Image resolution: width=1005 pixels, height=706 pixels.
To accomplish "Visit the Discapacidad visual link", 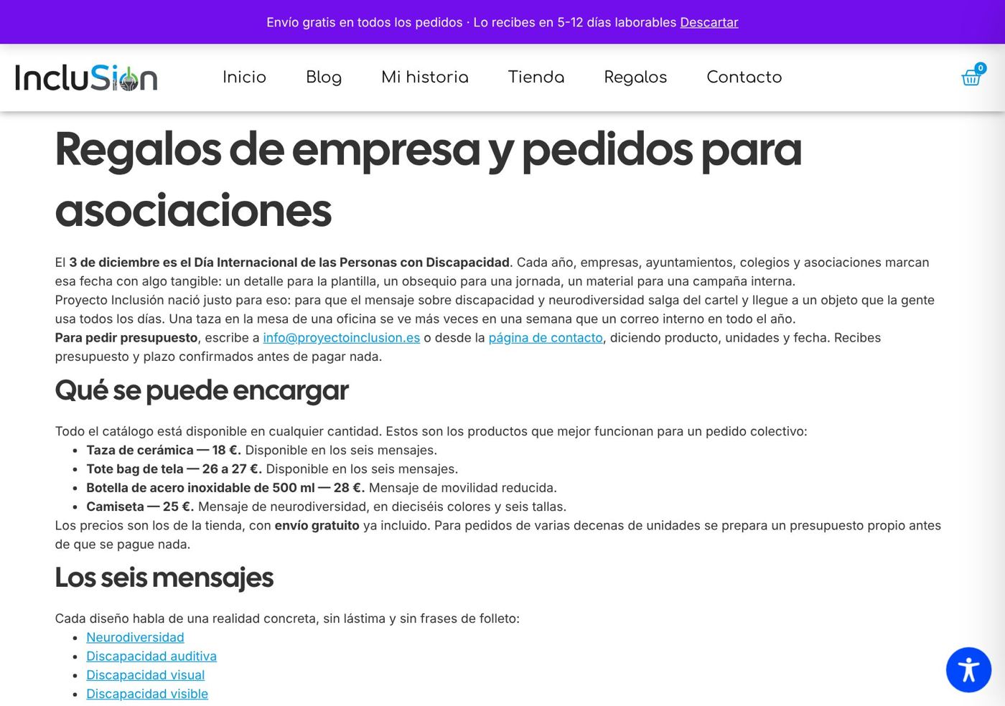I will pyautogui.click(x=146, y=675).
